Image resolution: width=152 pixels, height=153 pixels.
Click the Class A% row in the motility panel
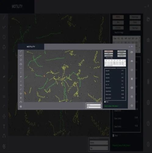[x=115, y=71]
